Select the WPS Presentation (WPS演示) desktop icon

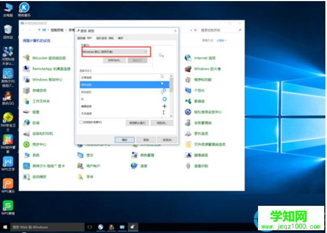click(x=8, y=186)
